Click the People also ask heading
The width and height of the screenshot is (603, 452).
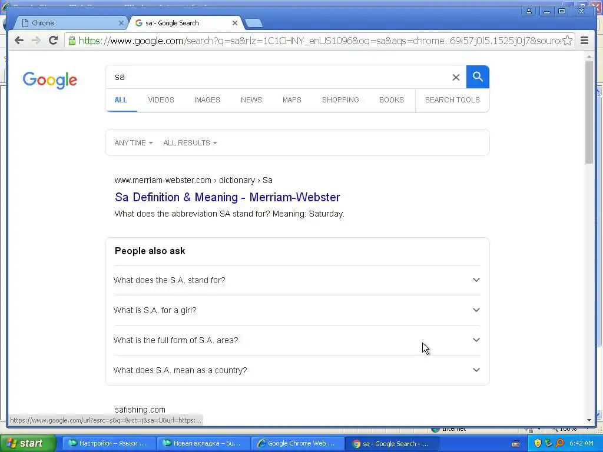[150, 251]
